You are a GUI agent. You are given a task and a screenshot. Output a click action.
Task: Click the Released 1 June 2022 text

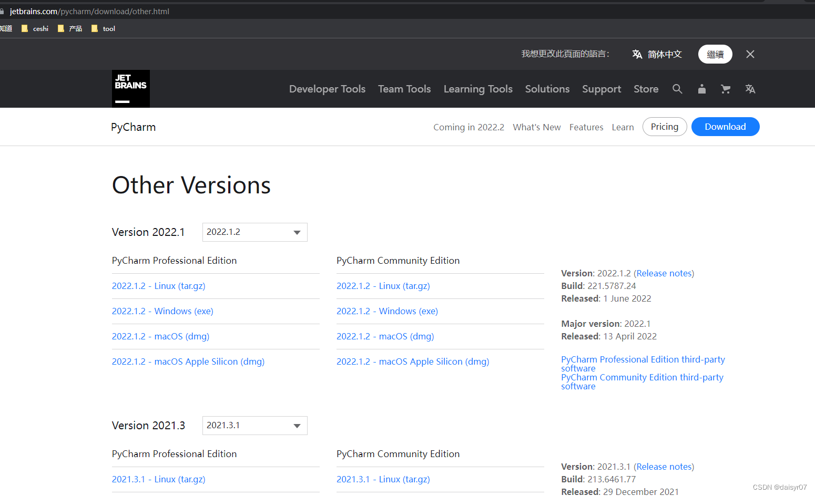(606, 298)
